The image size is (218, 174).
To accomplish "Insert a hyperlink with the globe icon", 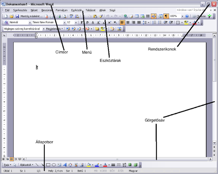I will 126,16.
